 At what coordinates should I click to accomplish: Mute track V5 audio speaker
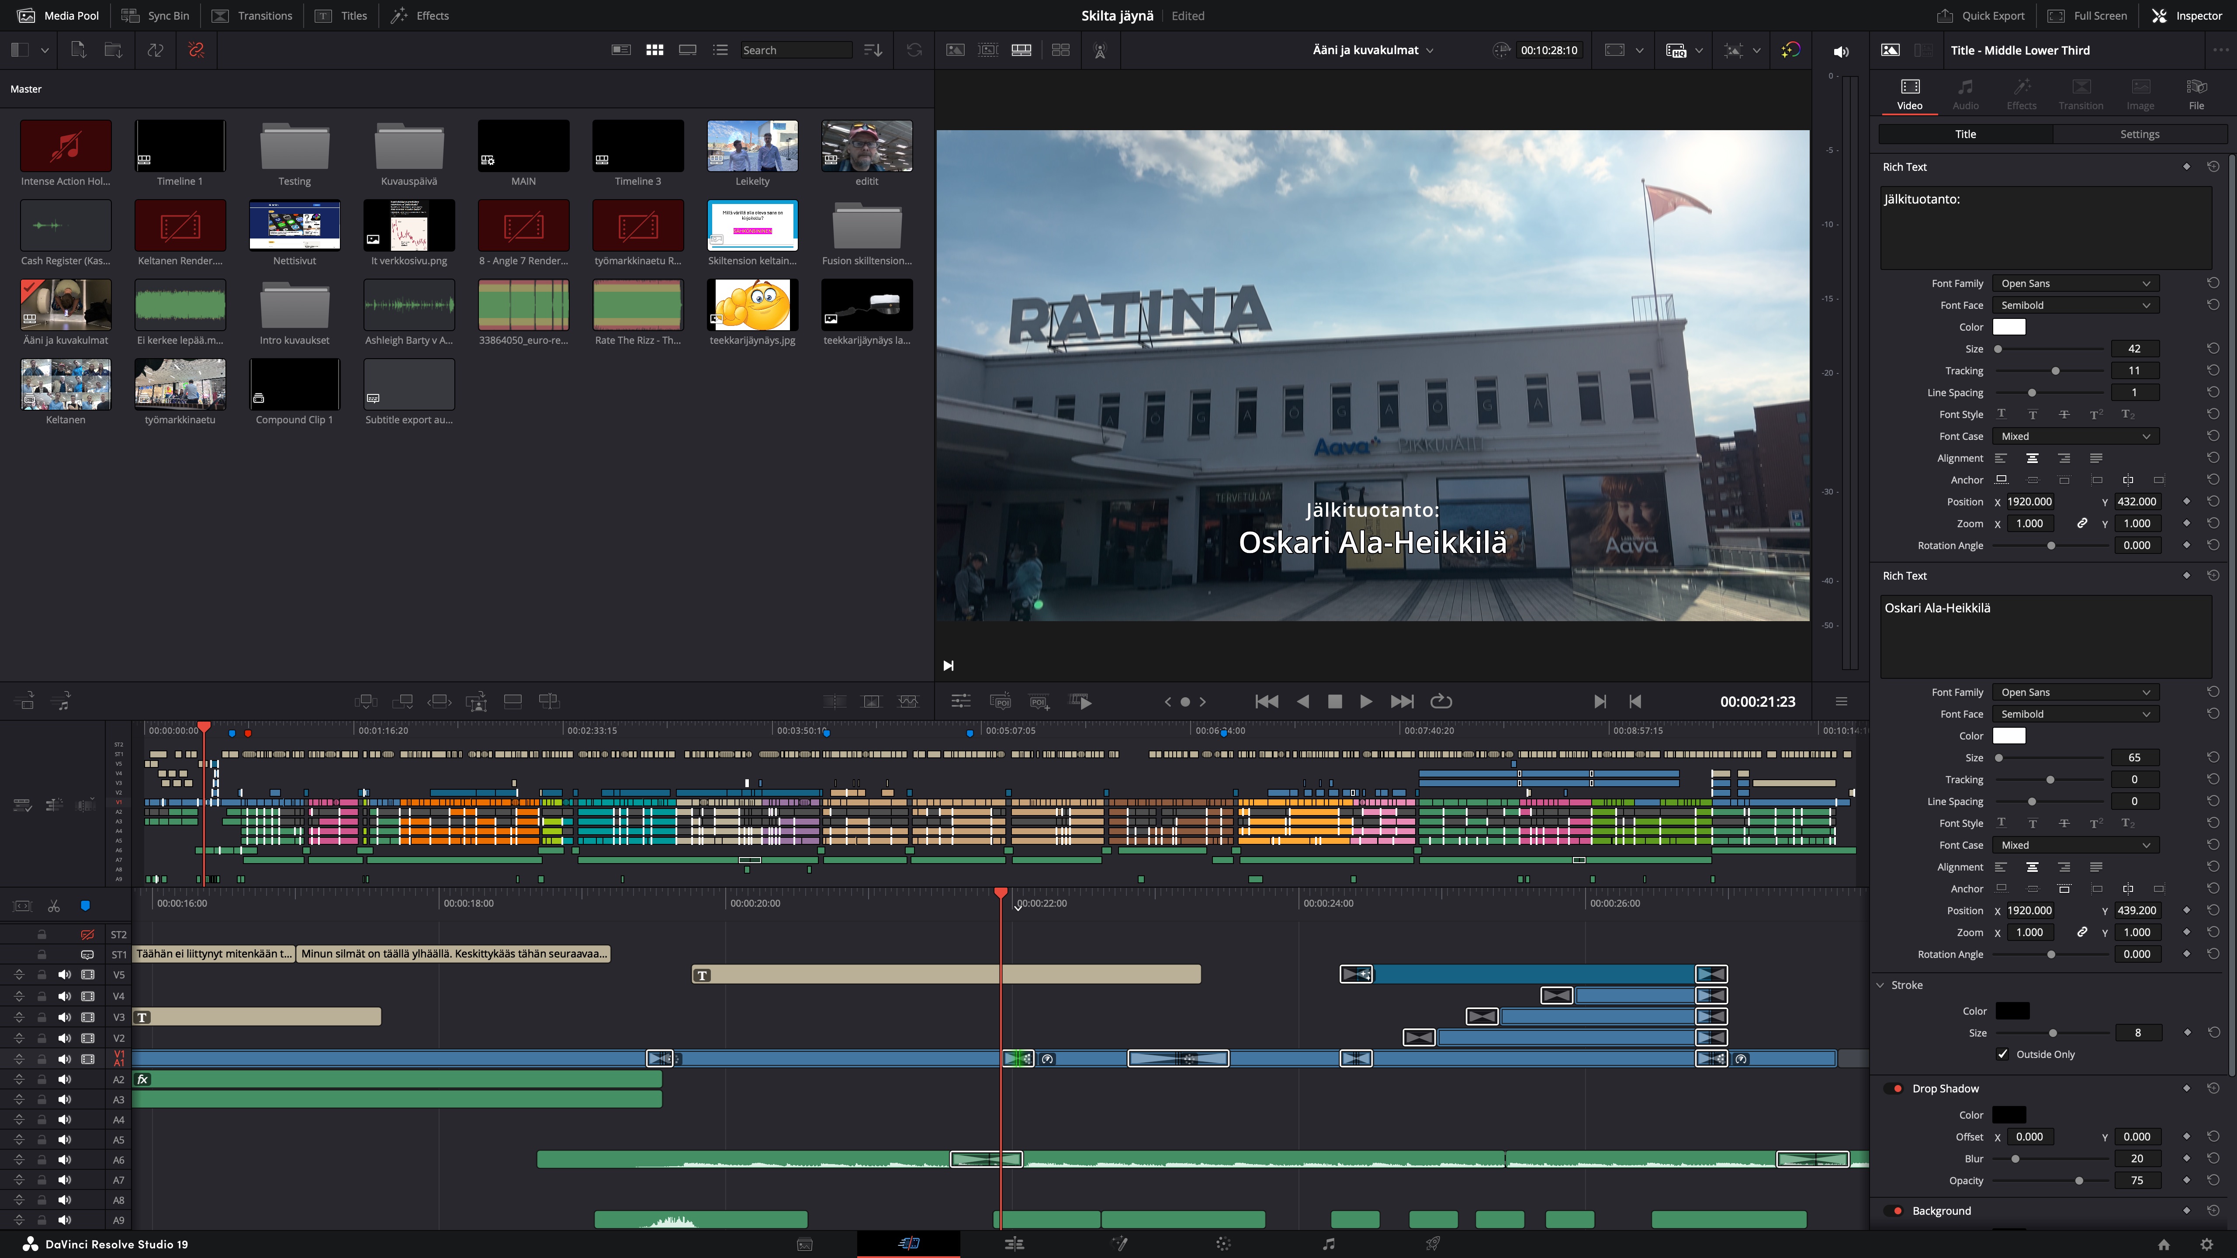pos(64,975)
